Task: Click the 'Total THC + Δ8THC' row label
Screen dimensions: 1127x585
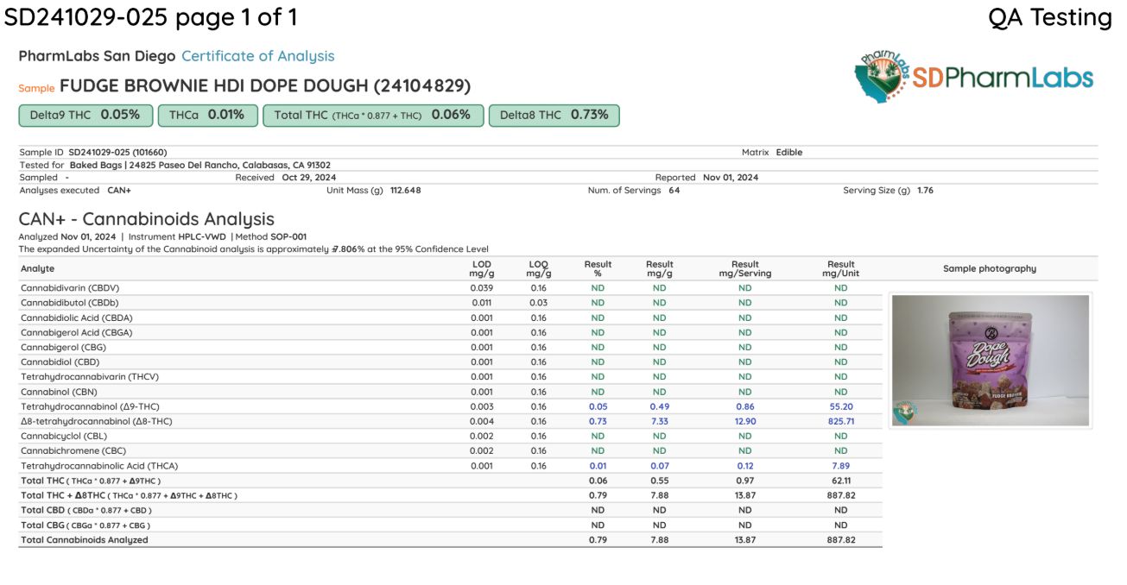Action: point(129,495)
